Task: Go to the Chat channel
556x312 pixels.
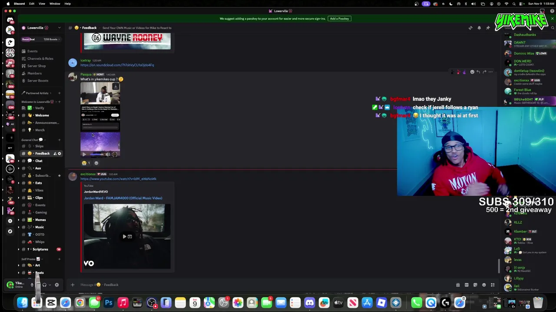Action: [39, 161]
